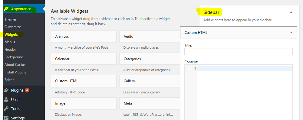Click 'Displays an audio player.' description
This screenshot has width=303, height=120.
(x=141, y=47)
